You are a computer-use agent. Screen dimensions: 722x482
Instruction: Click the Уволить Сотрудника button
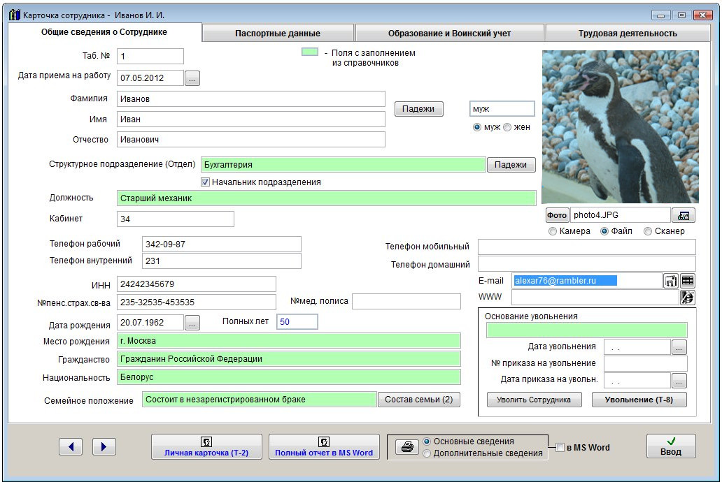(x=534, y=400)
